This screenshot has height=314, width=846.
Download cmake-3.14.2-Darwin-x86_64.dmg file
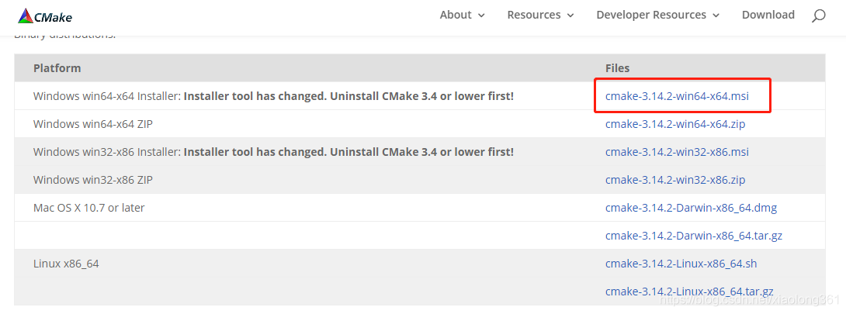pyautogui.click(x=691, y=208)
